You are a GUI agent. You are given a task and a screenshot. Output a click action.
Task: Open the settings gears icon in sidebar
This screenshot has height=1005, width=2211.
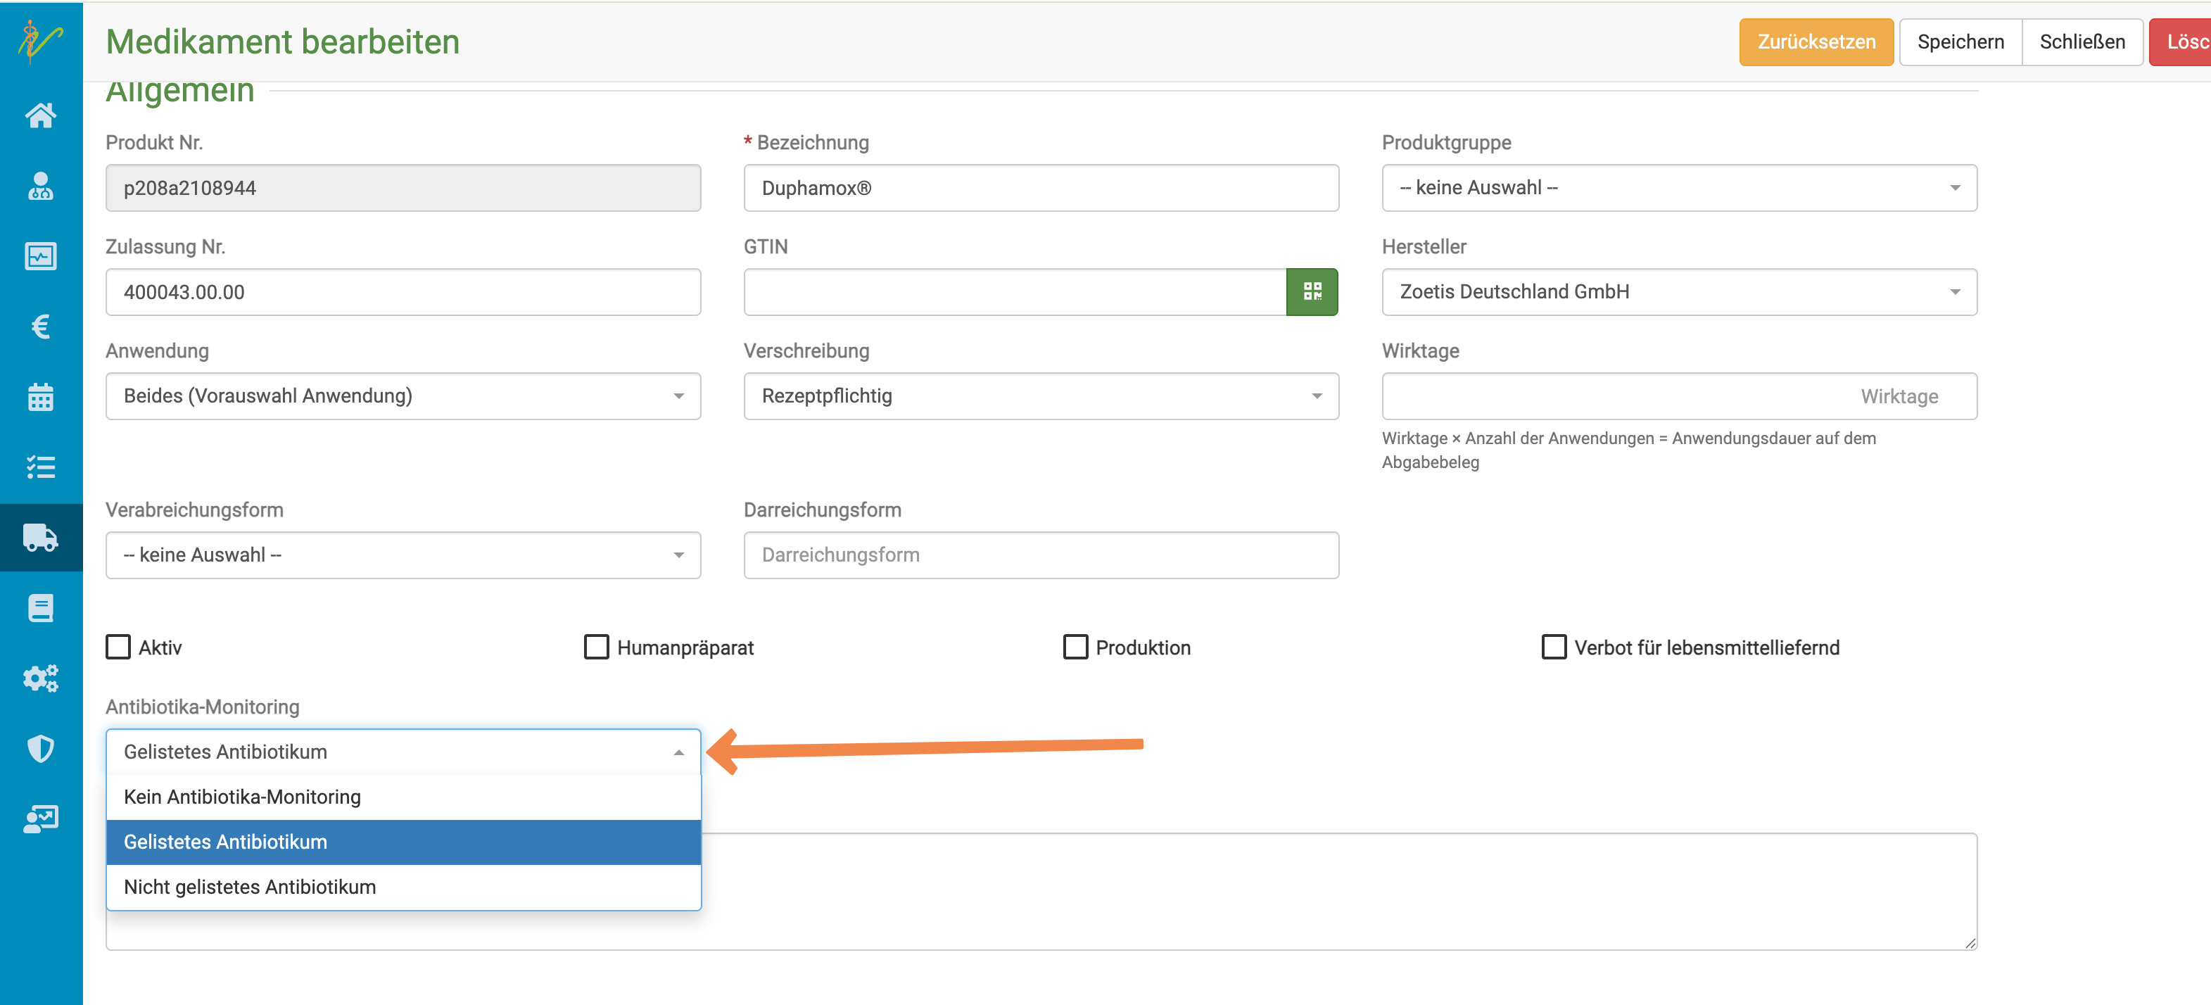[40, 678]
